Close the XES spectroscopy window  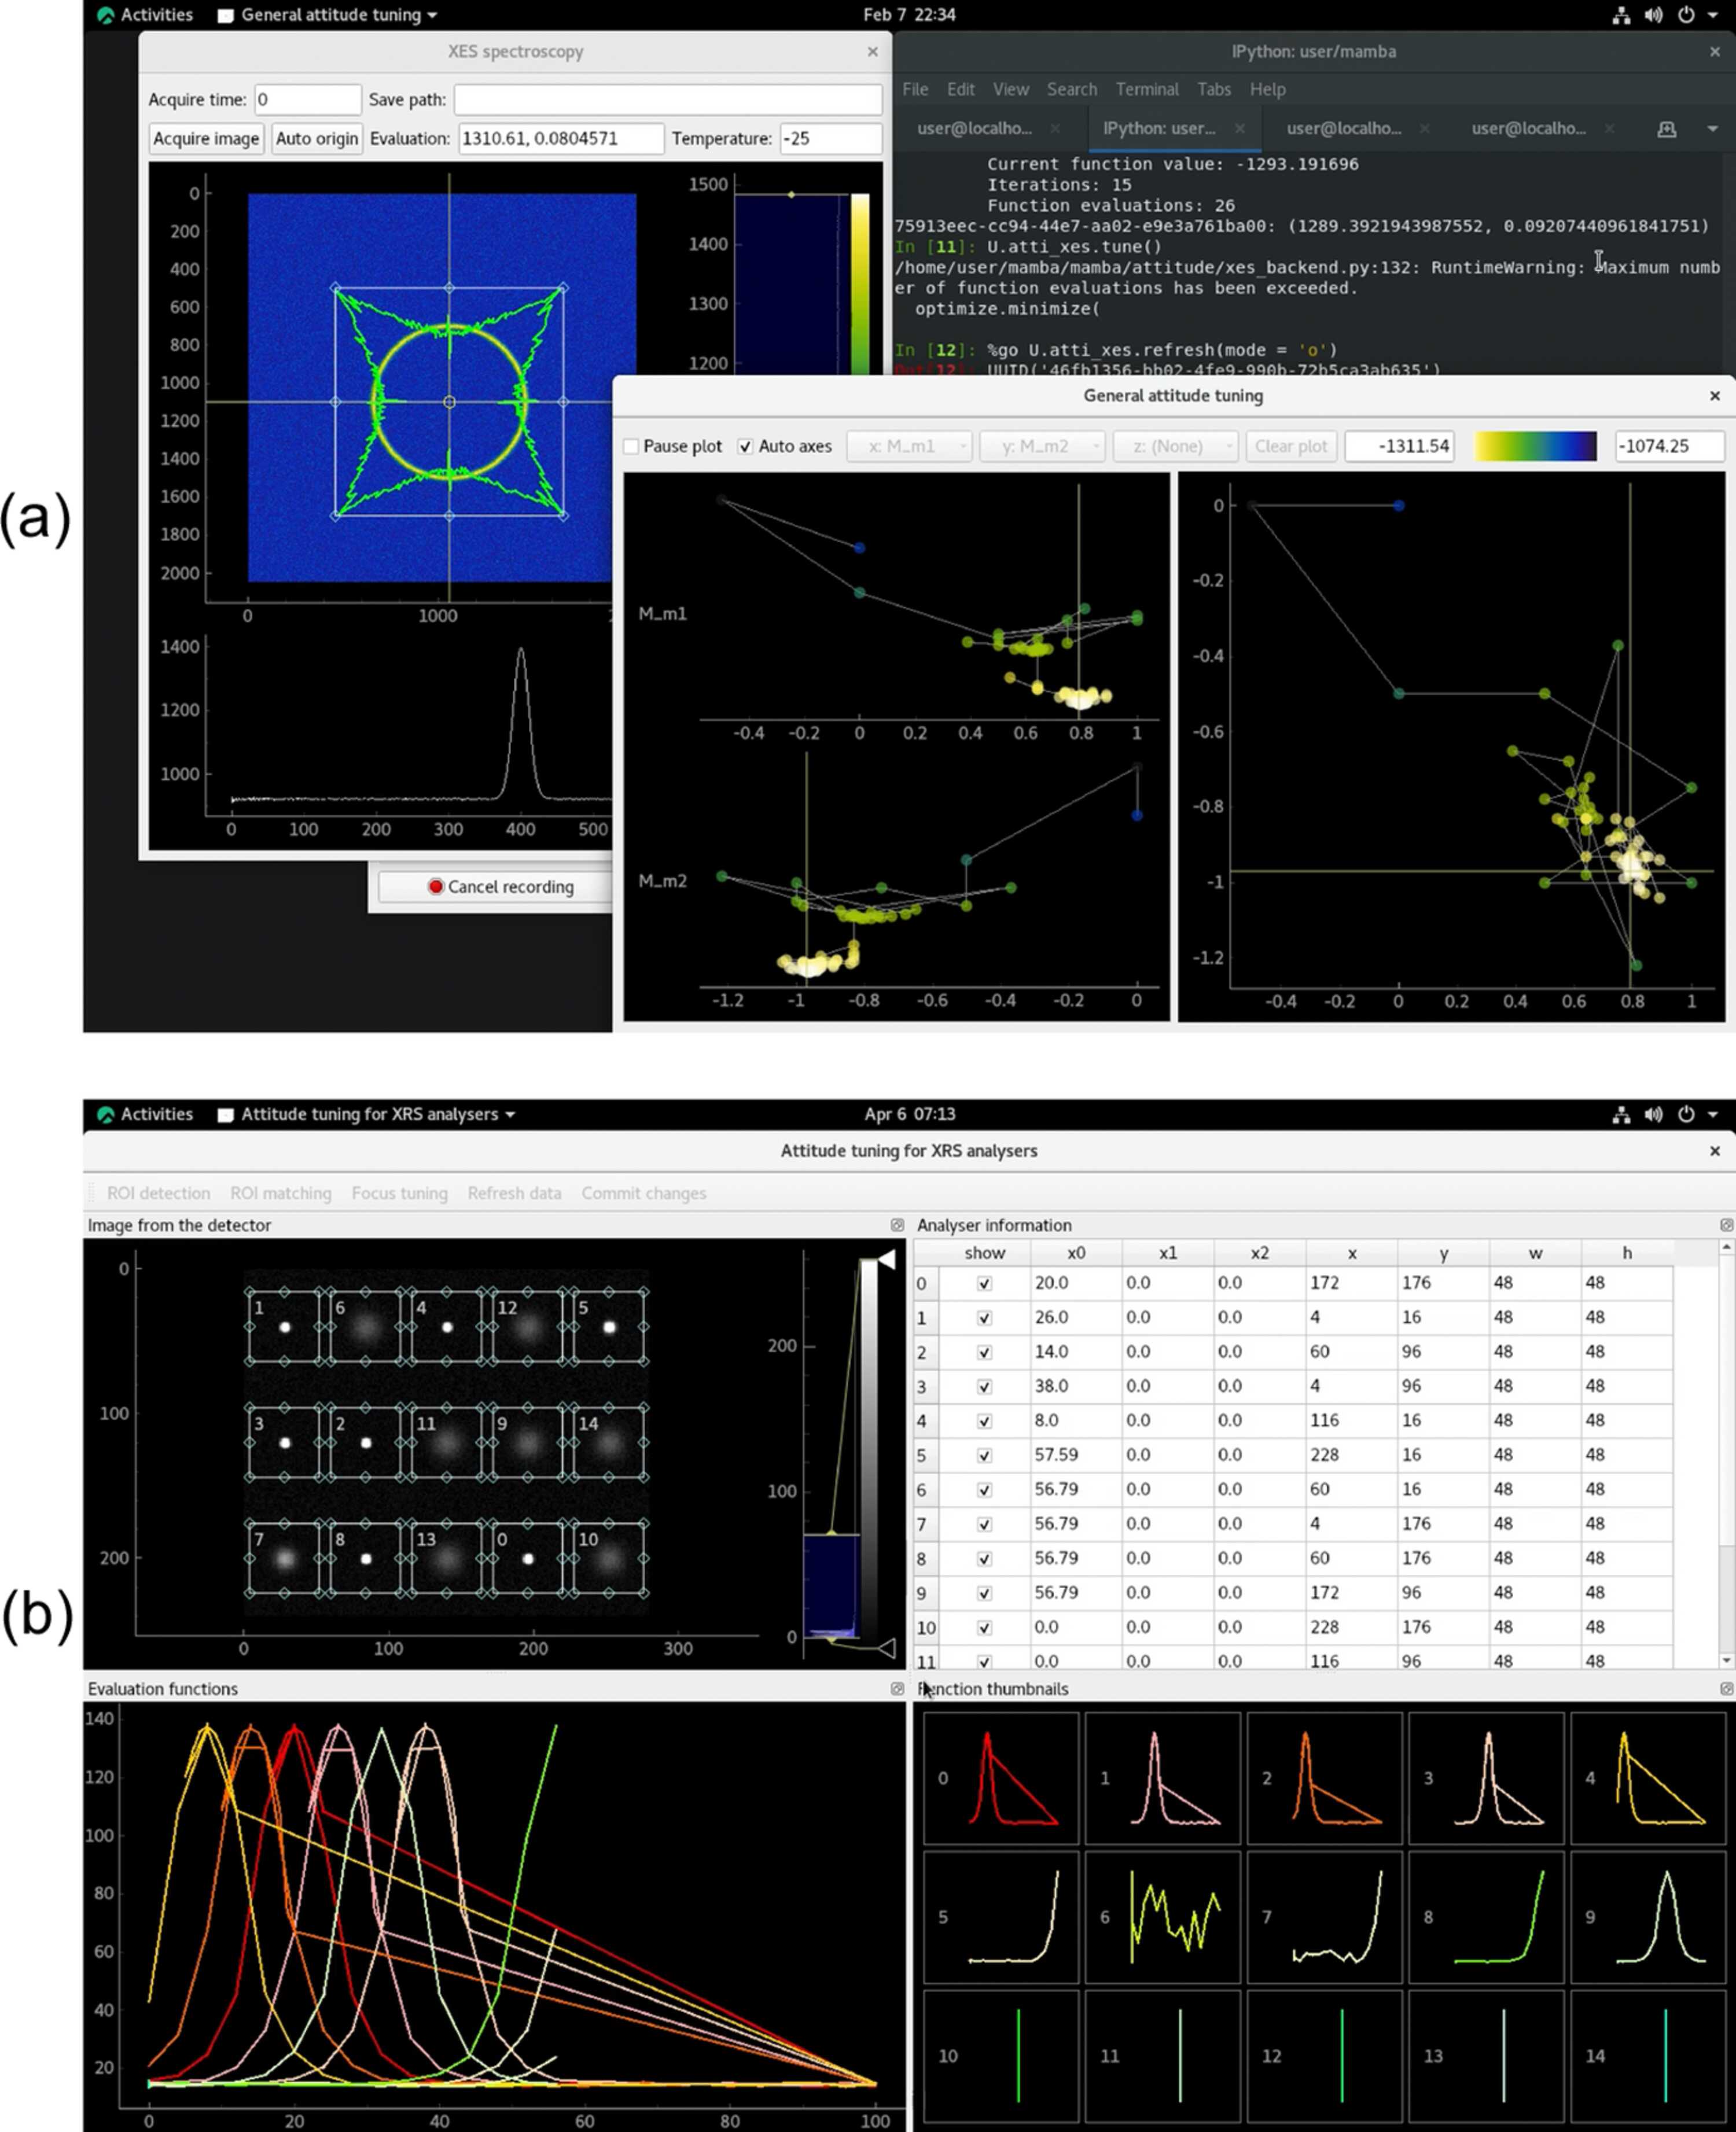point(872,52)
